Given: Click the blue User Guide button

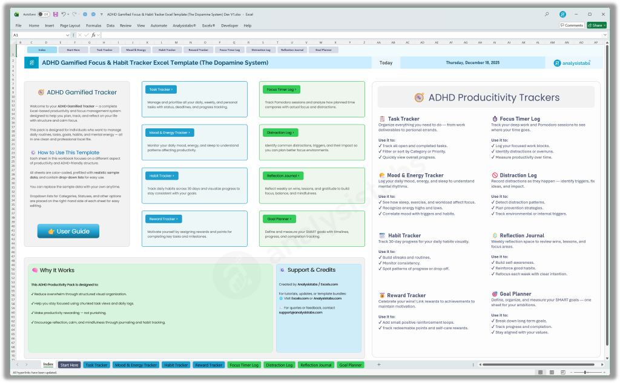Looking at the screenshot, I should coord(68,231).
